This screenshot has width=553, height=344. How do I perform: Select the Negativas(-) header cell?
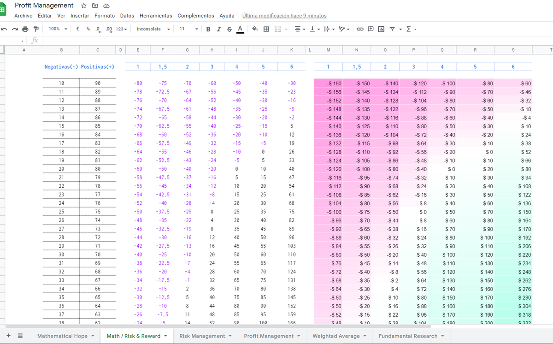point(61,67)
